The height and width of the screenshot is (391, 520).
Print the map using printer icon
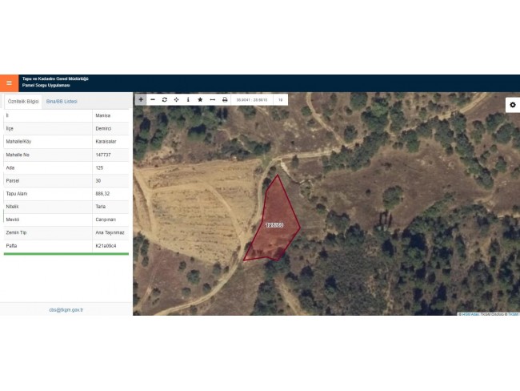225,99
